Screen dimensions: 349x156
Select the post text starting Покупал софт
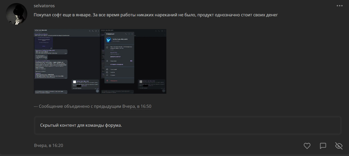(156, 15)
